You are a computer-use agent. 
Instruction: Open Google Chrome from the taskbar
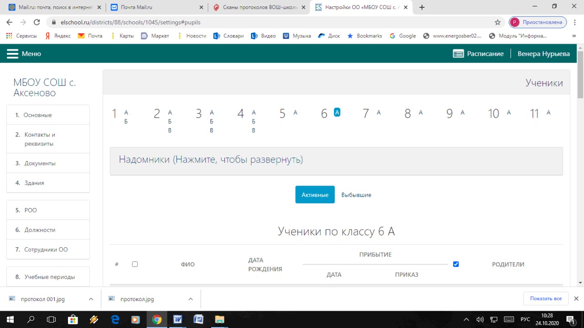click(156, 319)
